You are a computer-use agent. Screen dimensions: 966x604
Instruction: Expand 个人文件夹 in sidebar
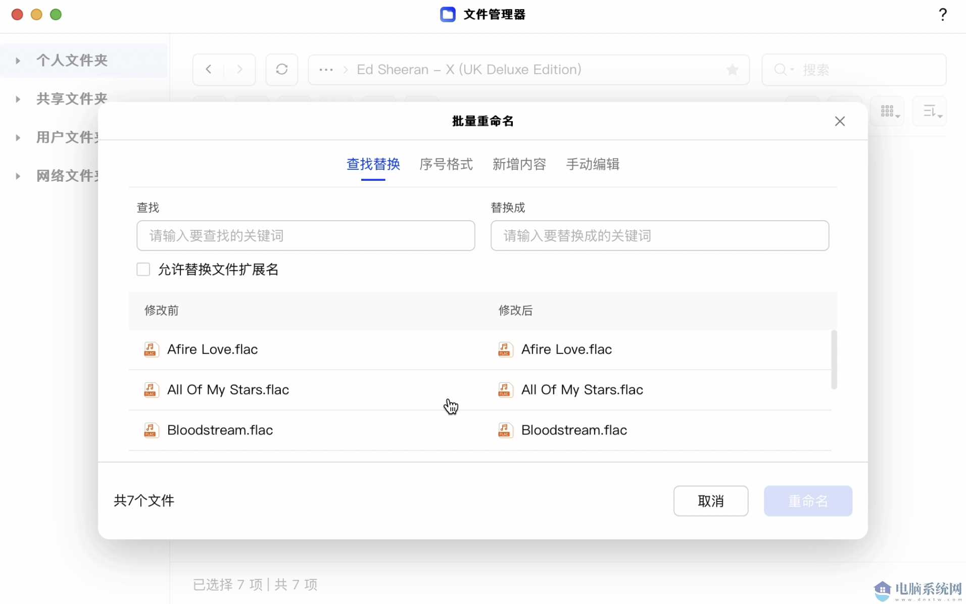18,61
